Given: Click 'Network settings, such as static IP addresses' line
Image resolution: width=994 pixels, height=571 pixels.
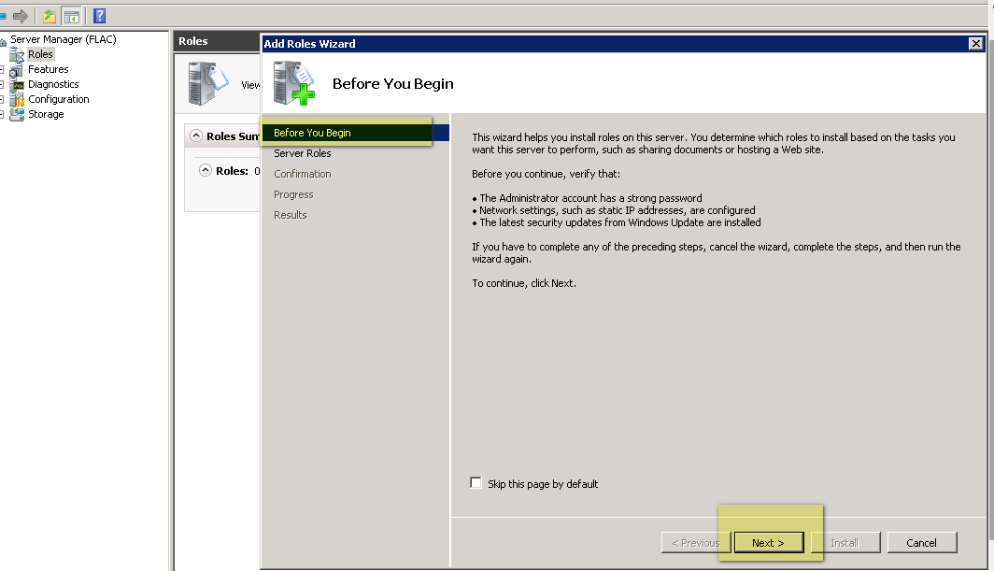Looking at the screenshot, I should pos(617,210).
